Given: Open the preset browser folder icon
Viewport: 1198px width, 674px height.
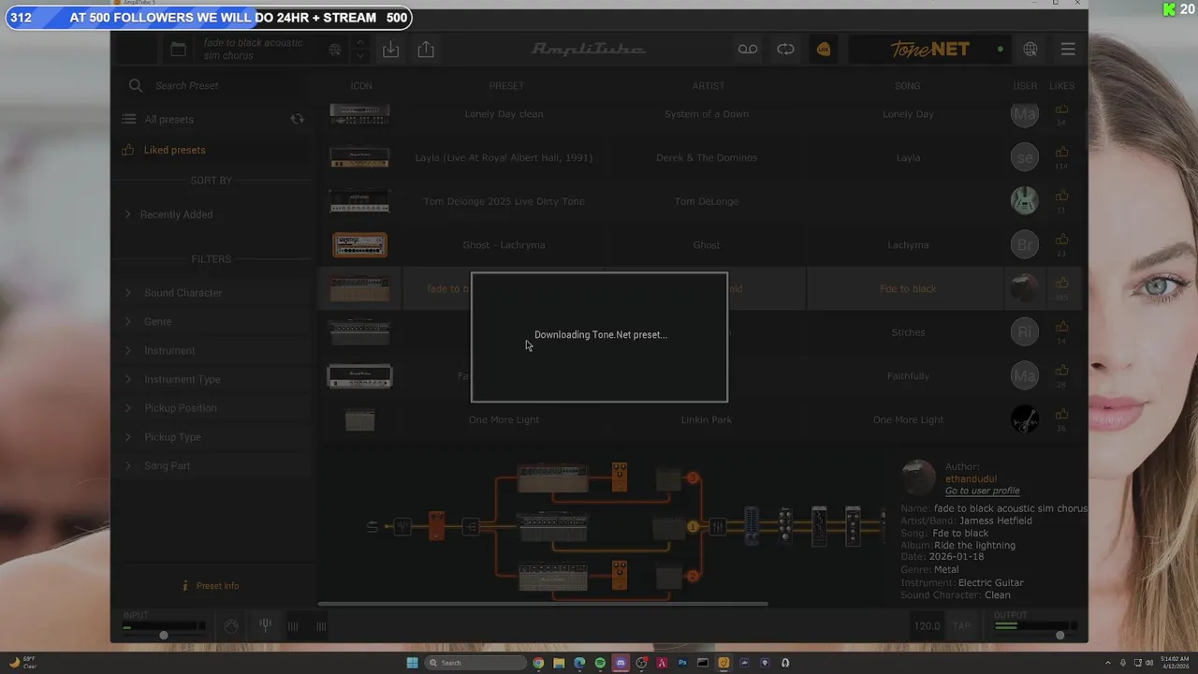Looking at the screenshot, I should (x=178, y=50).
